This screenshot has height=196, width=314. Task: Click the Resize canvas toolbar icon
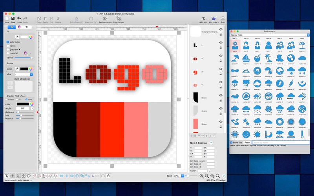click(x=105, y=19)
